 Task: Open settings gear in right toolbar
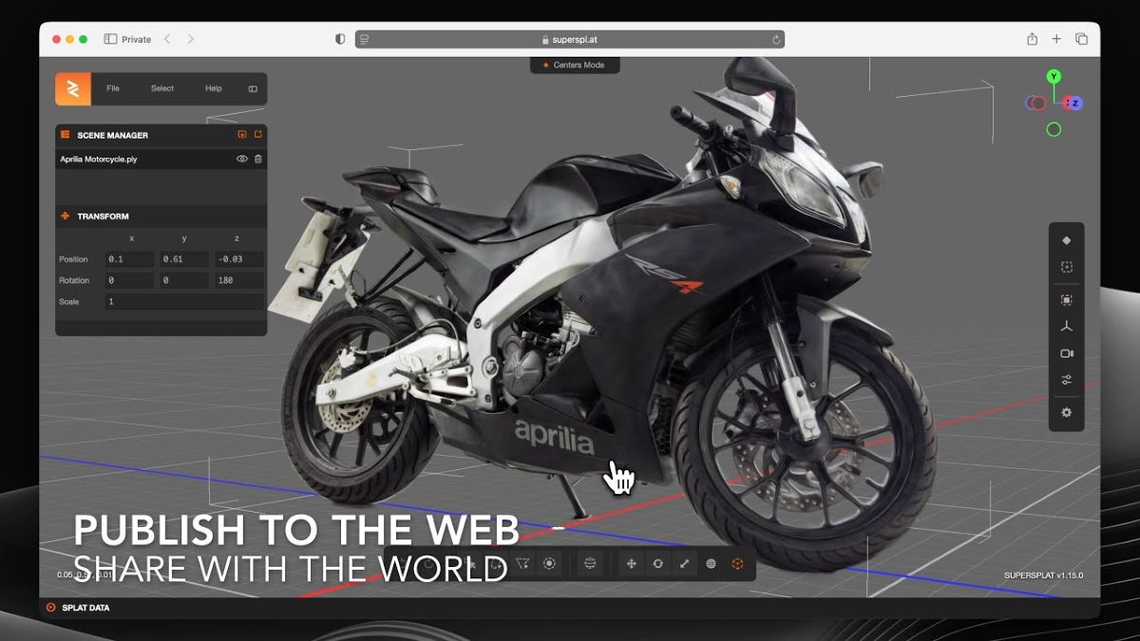tap(1066, 412)
